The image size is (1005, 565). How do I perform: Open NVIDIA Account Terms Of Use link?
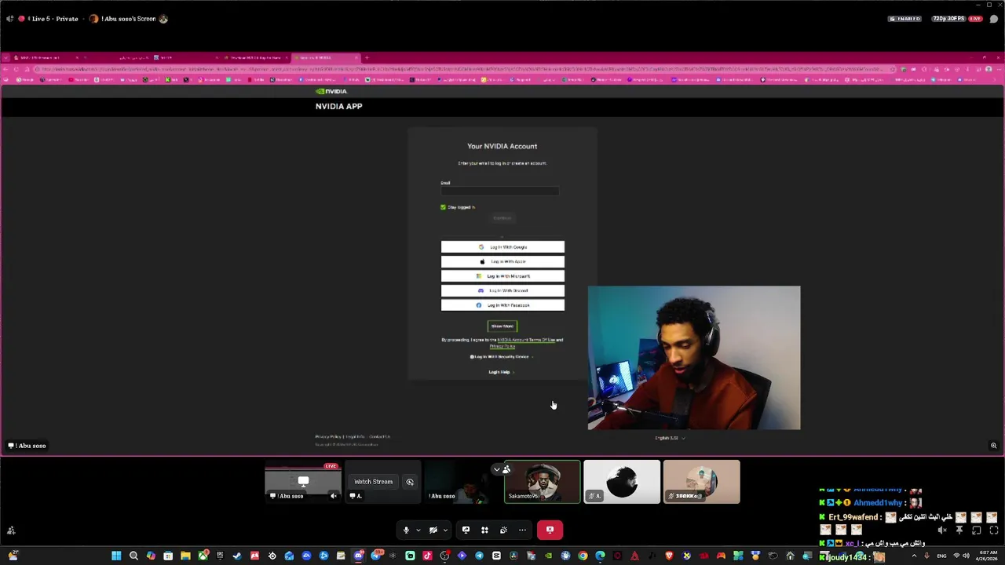[526, 340]
